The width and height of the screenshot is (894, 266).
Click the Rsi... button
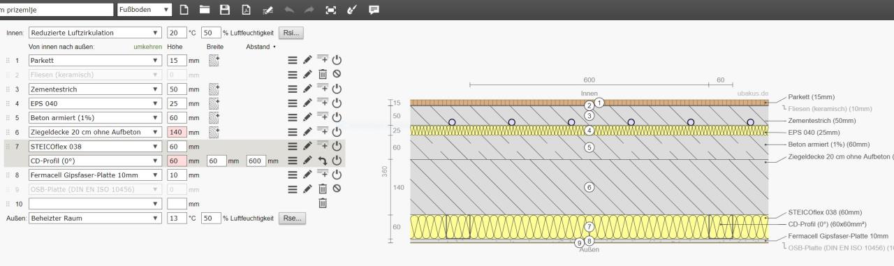(291, 32)
